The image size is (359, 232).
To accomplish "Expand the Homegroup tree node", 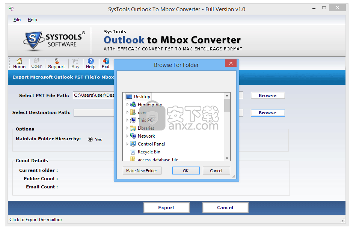I will click(127, 105).
